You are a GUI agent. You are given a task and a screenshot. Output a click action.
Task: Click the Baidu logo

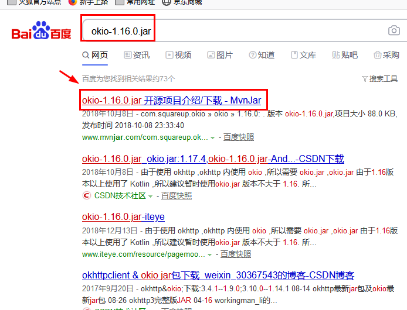click(x=41, y=30)
